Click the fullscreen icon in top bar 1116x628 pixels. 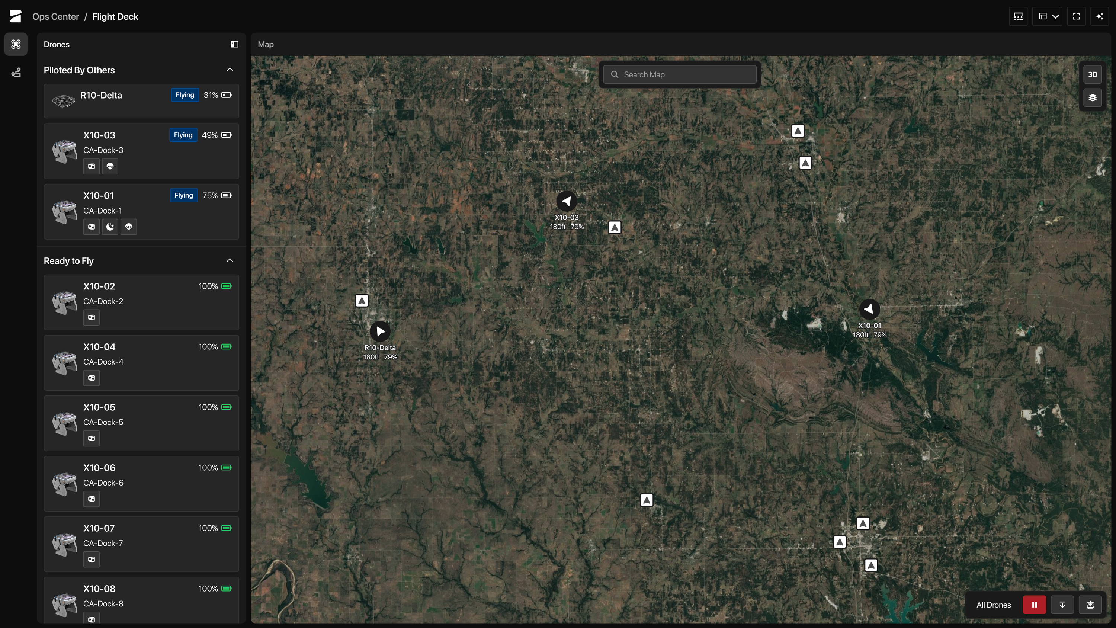pyautogui.click(x=1076, y=16)
